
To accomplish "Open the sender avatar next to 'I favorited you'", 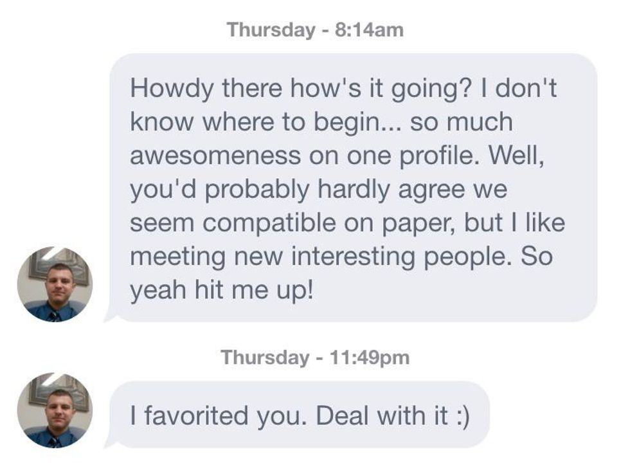I will click(x=55, y=410).
